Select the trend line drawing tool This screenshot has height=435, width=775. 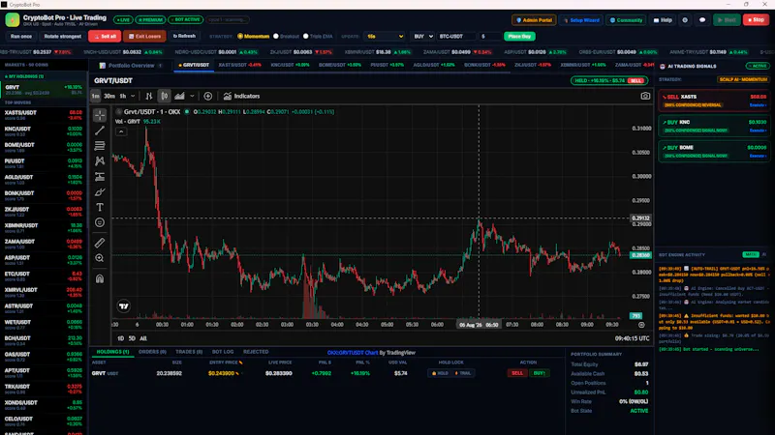pyautogui.click(x=100, y=130)
